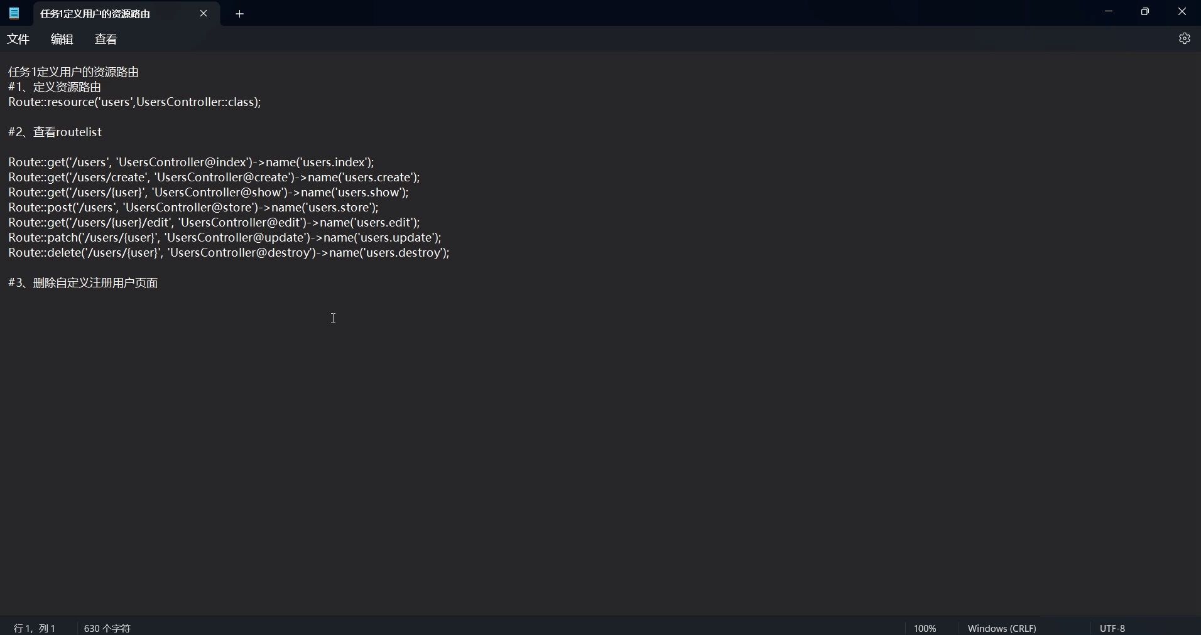Maximize the Notepad window

pyautogui.click(x=1146, y=11)
